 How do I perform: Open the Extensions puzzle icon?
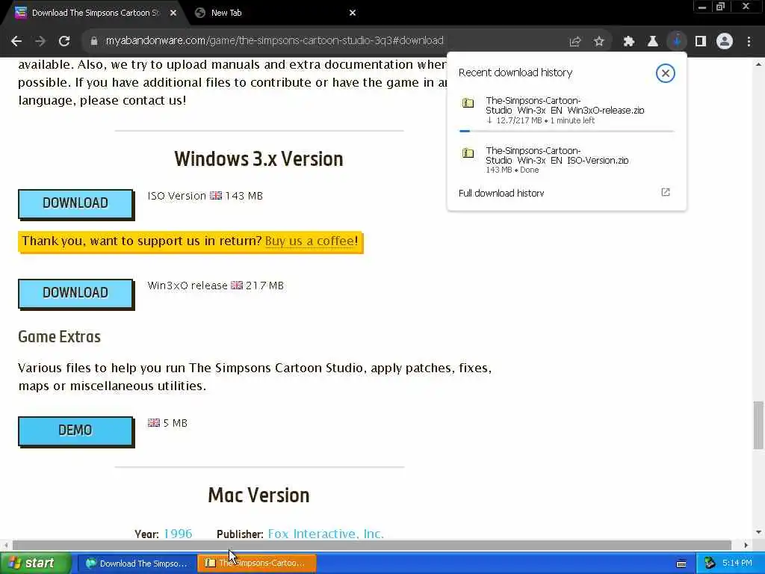point(629,42)
